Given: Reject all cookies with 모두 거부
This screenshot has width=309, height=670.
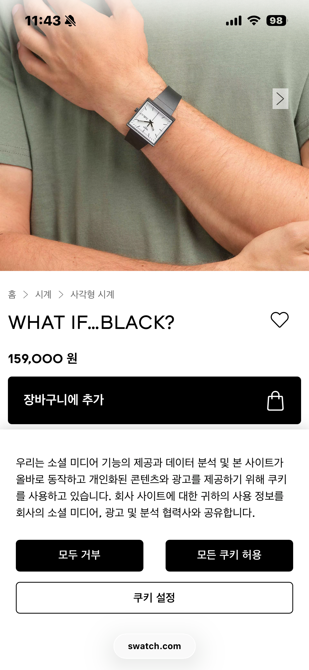Looking at the screenshot, I should point(79,556).
